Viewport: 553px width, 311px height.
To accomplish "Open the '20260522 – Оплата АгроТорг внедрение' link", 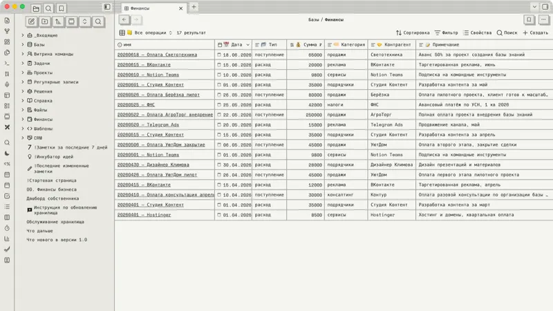I will [165, 115].
